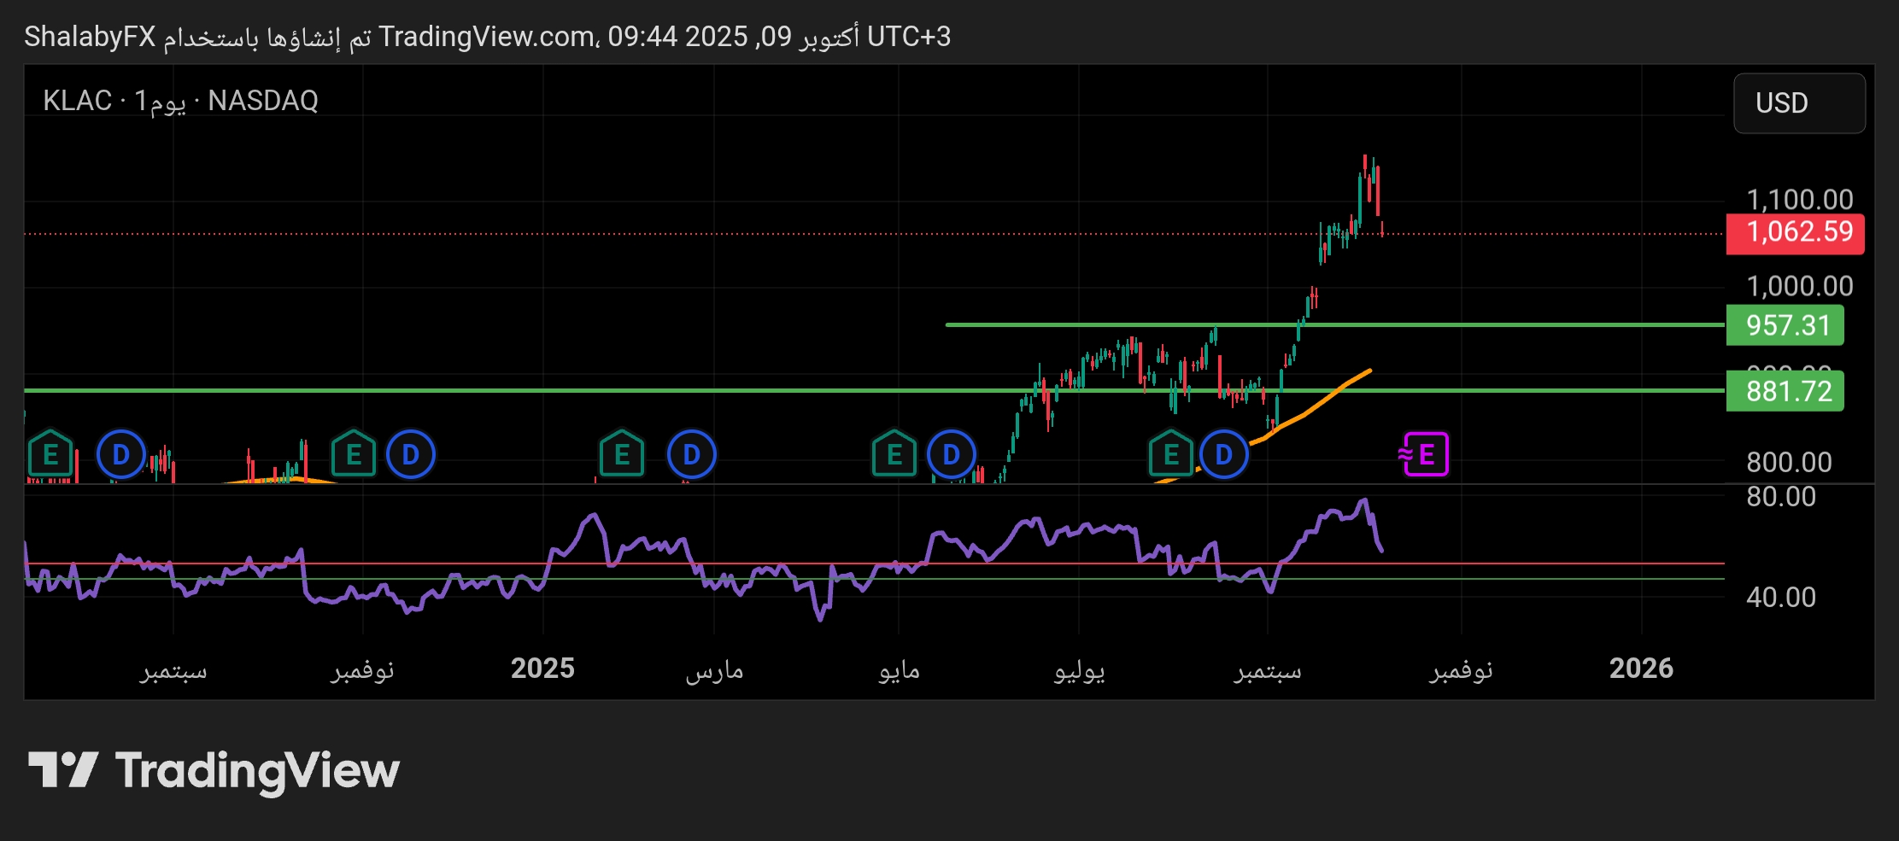
Task: Click the KLAC NASDAQ symbol title
Action: (180, 101)
